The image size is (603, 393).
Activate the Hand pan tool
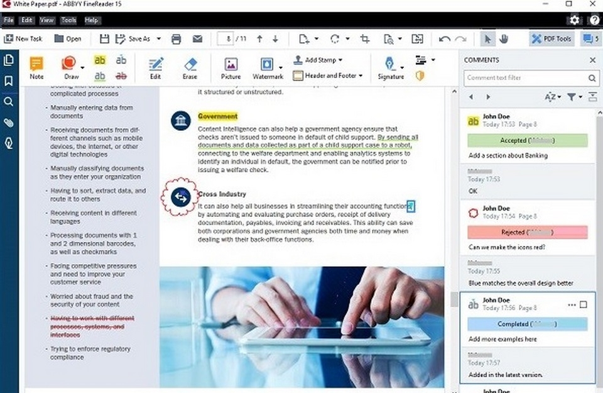click(504, 39)
